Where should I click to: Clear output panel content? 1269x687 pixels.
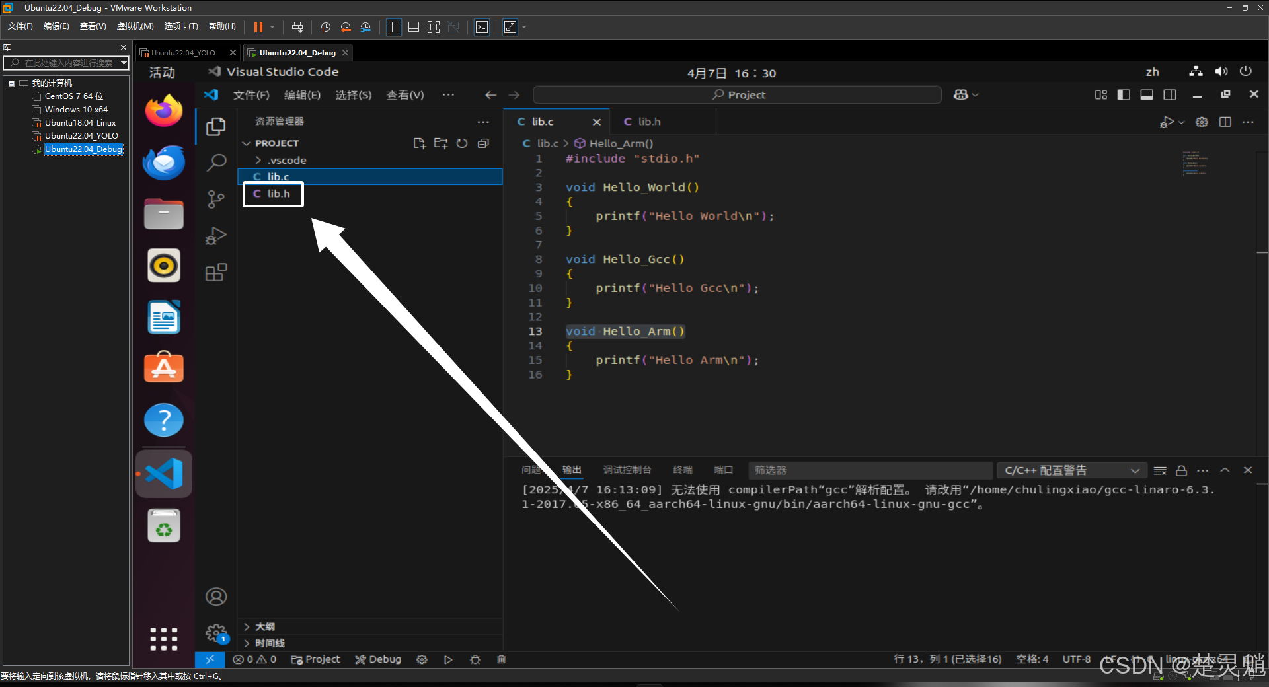point(1160,470)
